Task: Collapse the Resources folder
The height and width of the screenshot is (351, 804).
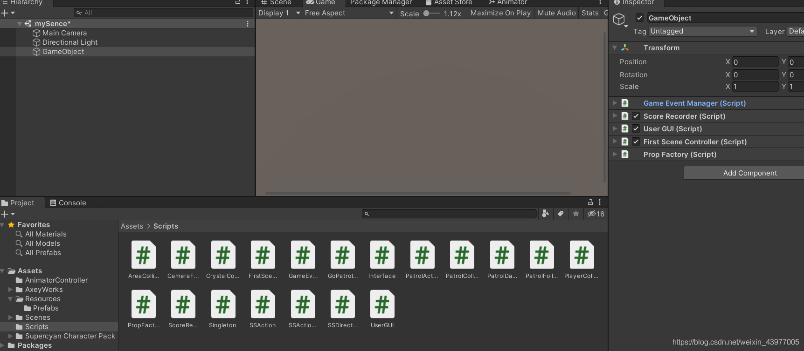Action: [x=10, y=299]
